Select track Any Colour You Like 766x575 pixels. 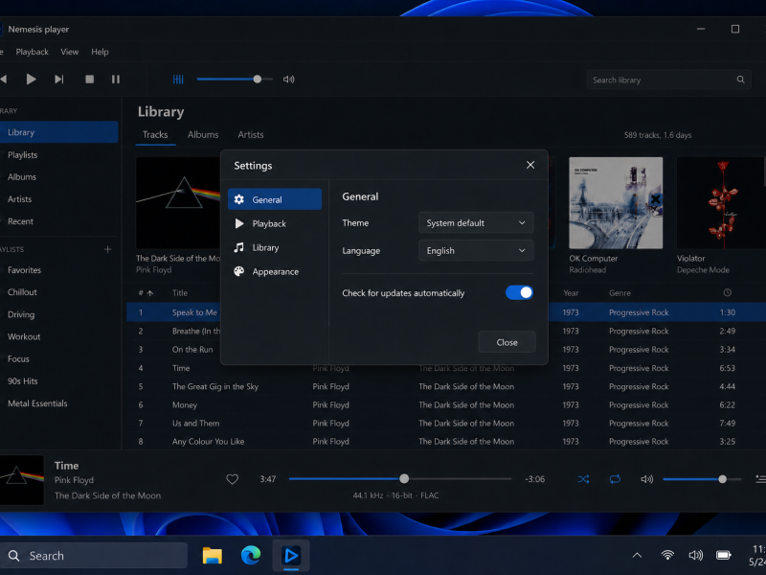click(x=446, y=442)
